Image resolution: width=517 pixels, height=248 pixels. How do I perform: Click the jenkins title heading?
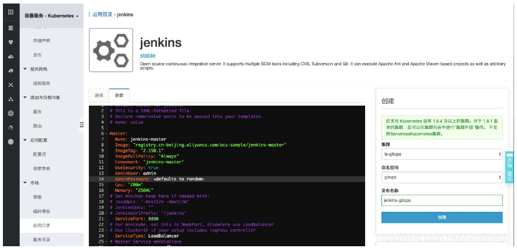tap(161, 43)
